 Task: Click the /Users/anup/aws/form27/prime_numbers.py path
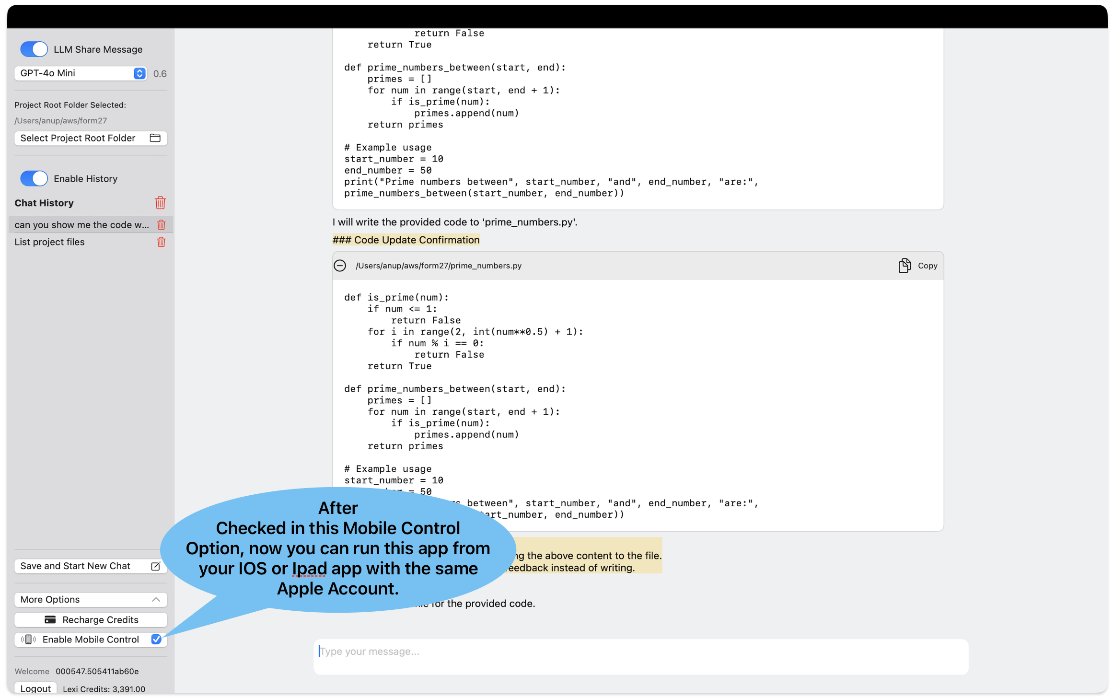pyautogui.click(x=438, y=266)
